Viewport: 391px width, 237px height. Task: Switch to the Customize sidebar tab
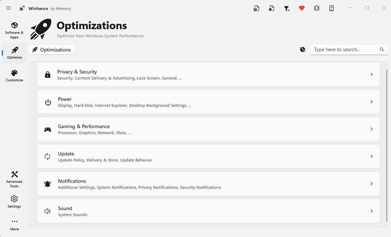tap(14, 75)
